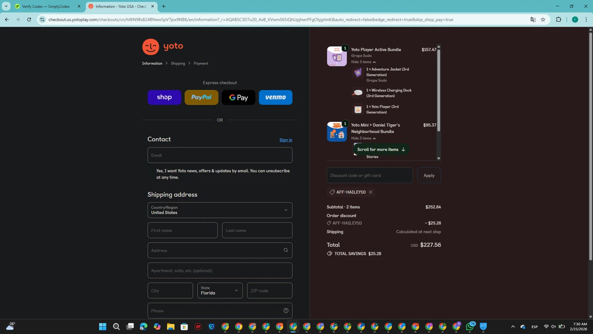Choose Google Pay express checkout

pyautogui.click(x=238, y=97)
